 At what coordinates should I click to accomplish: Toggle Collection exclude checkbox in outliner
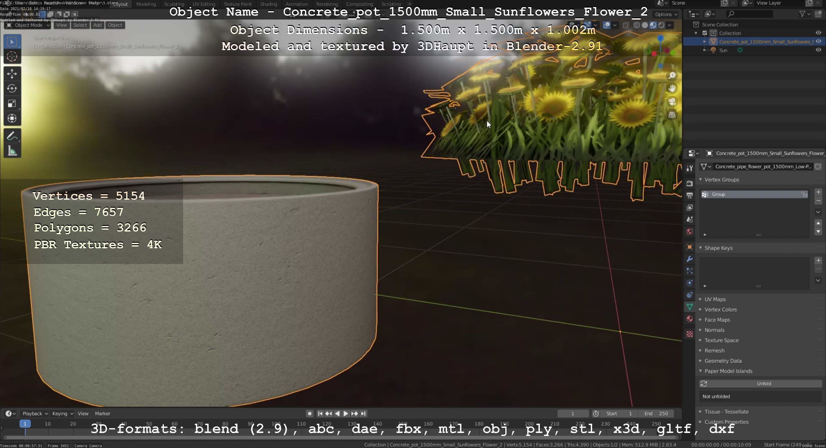coord(705,33)
